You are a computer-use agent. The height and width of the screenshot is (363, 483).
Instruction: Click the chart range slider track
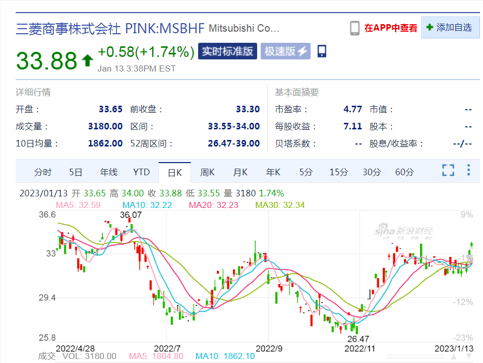pos(416,356)
